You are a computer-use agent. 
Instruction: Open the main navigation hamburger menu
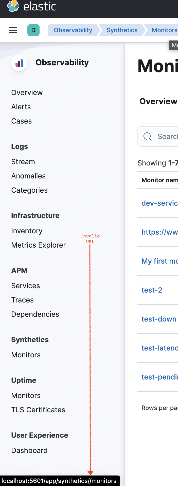(x=13, y=30)
